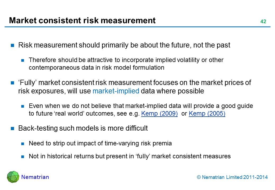Click the Nematrian polyhedron logo icon
Image resolution: width=275 pixels, height=190 pixels.
coord(13,177)
